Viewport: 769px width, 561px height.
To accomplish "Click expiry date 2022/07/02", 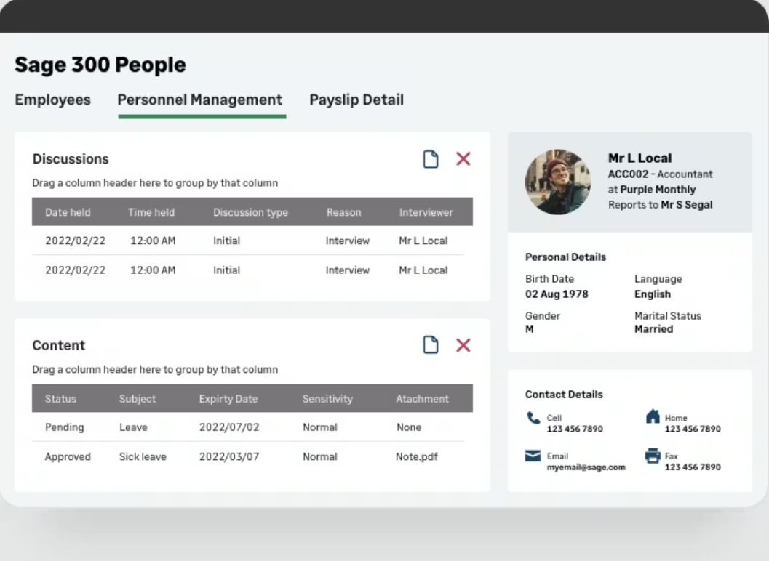I will click(x=229, y=427).
